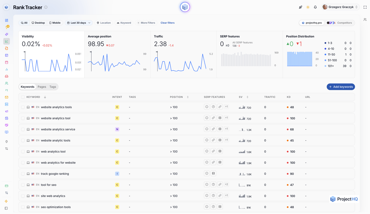Click the info icon beside the Rank Tracker title

tap(46, 7)
